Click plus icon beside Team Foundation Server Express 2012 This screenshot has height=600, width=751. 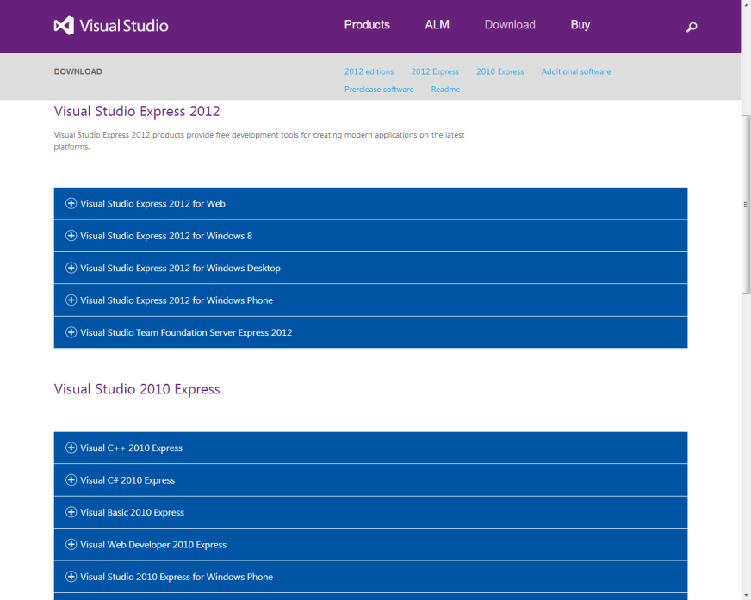71,332
